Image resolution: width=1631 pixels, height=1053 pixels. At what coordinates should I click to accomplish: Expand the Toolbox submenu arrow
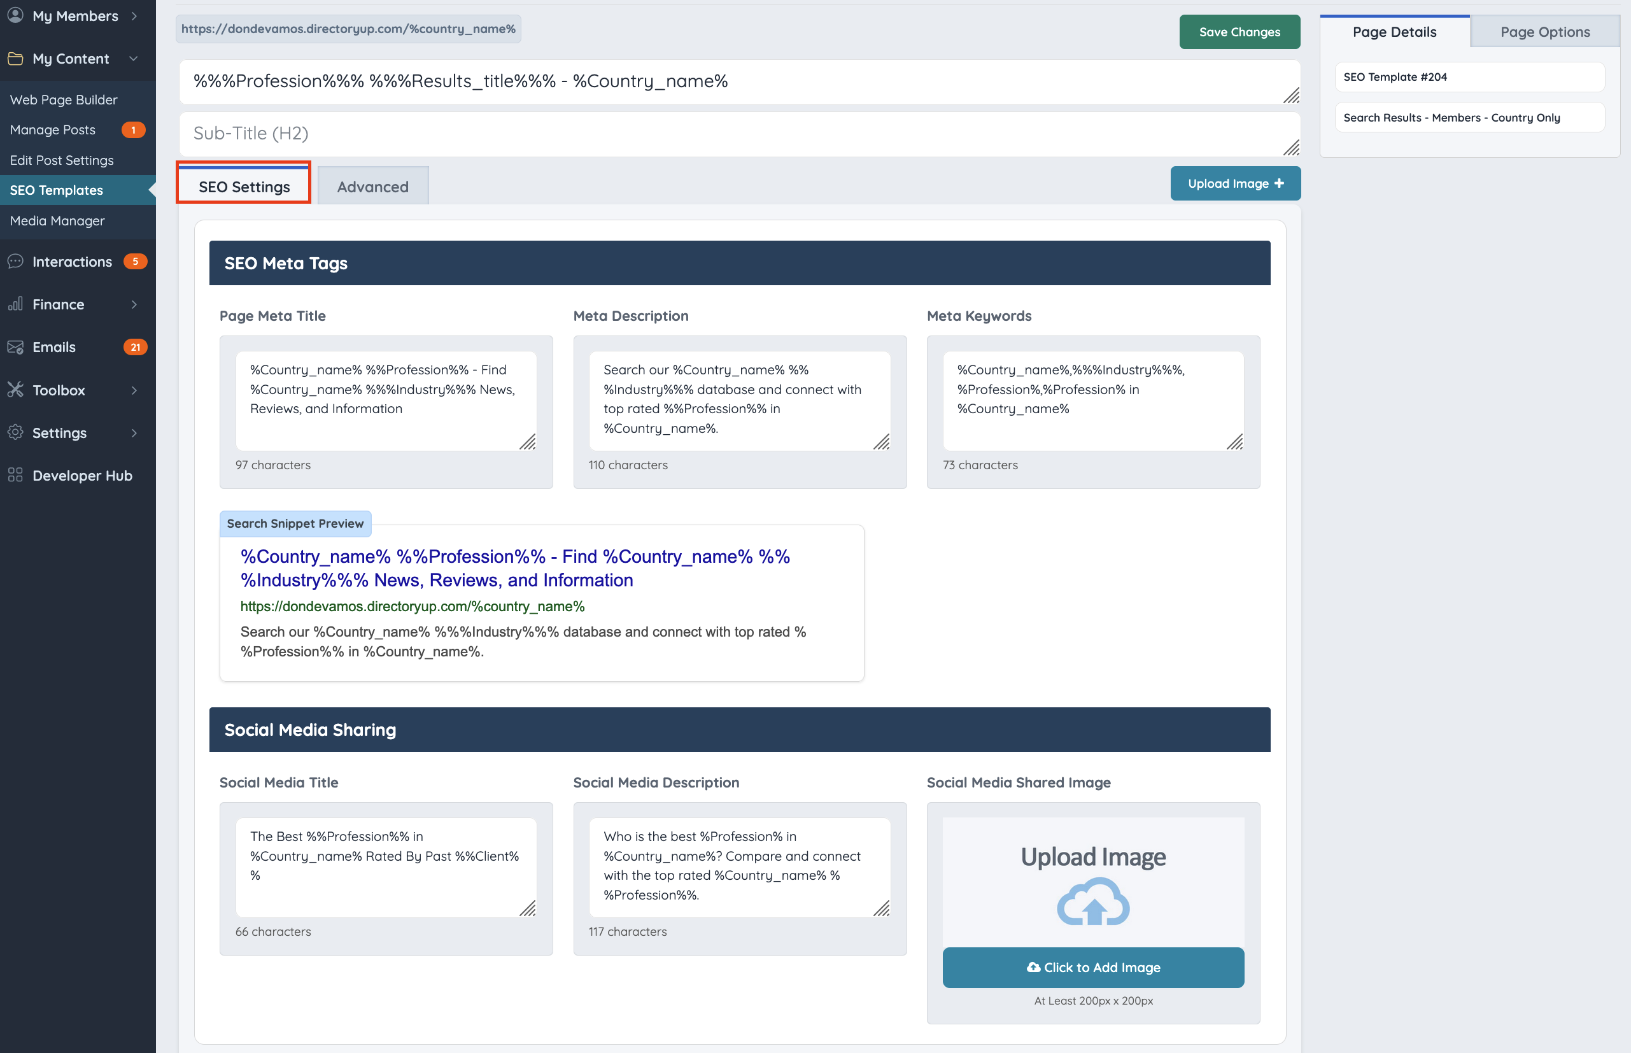(134, 390)
